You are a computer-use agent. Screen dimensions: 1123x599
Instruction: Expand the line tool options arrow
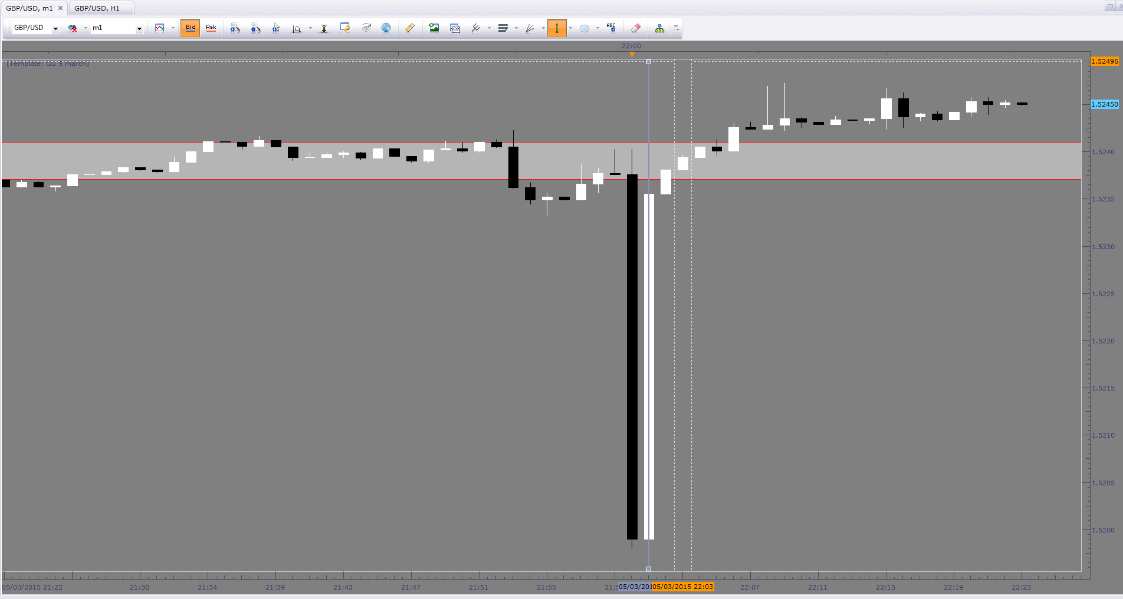pos(570,28)
